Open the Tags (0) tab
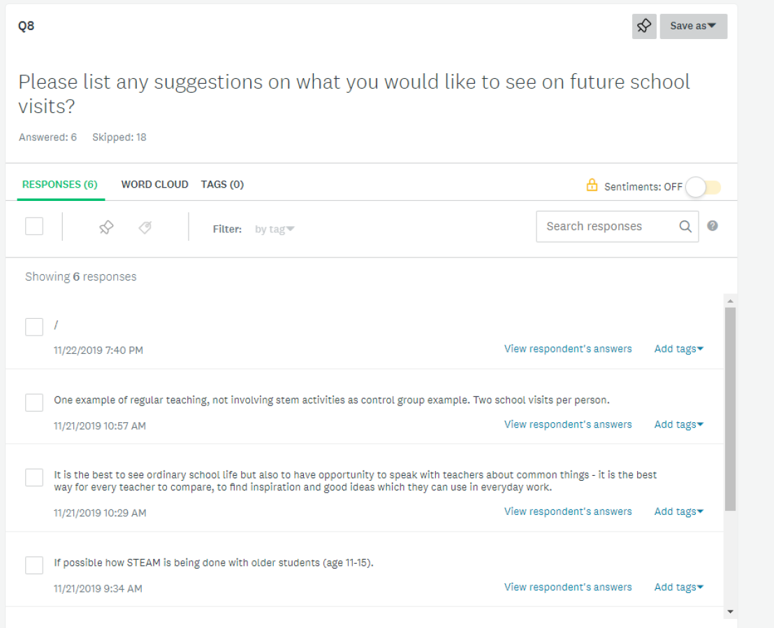 click(222, 184)
